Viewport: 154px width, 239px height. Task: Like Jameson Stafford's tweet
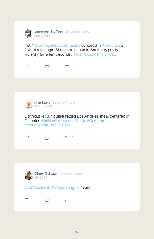[x=67, y=67]
